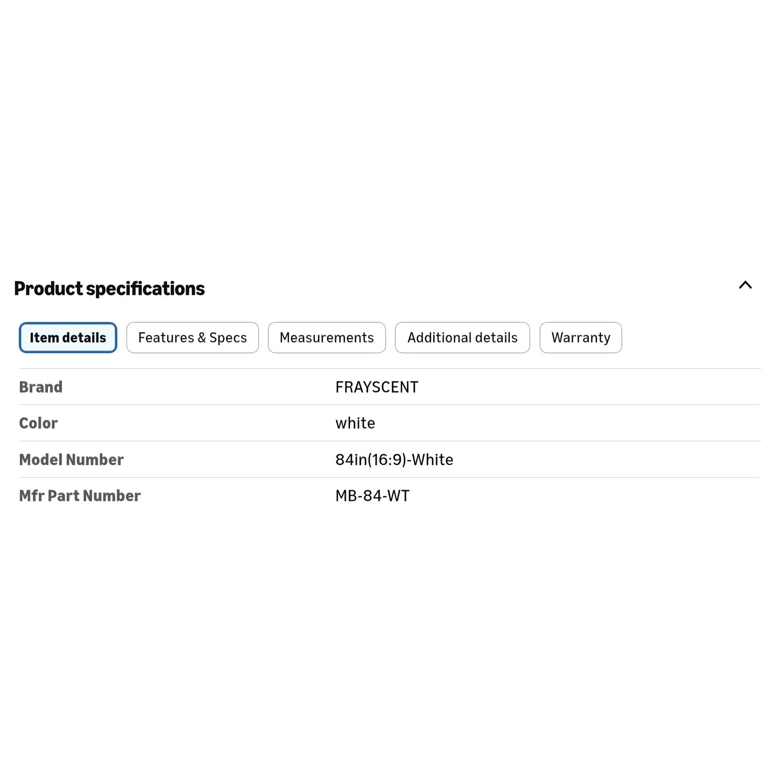Click 'Part' in Mfr Part Number label
This screenshot has width=775, height=775.
63,496
